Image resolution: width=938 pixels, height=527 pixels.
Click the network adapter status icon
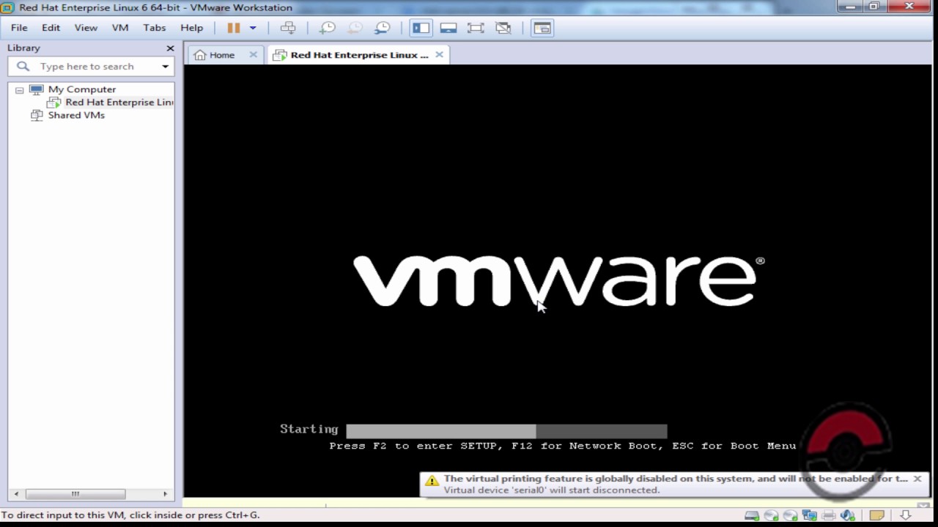tap(809, 515)
